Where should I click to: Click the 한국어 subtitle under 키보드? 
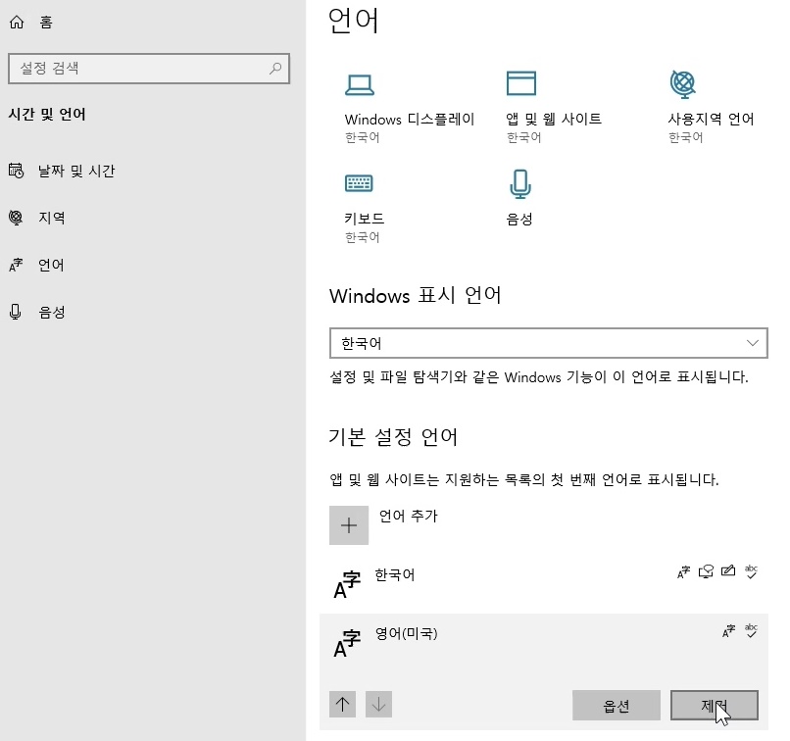tap(363, 237)
